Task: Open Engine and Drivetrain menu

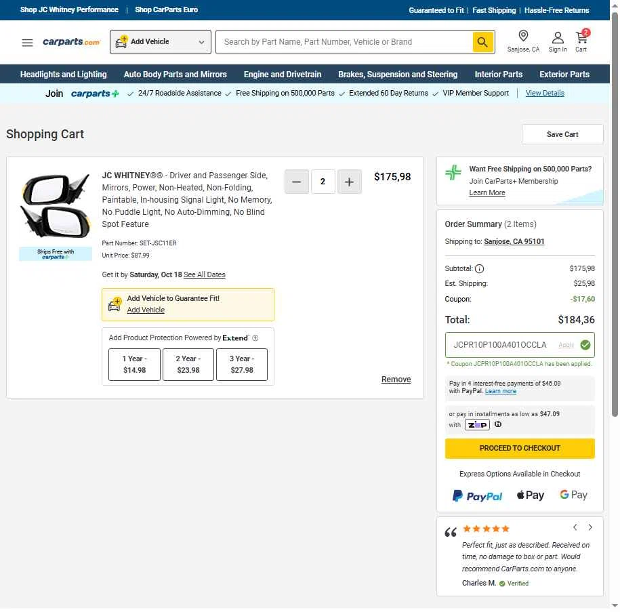Action: (283, 75)
